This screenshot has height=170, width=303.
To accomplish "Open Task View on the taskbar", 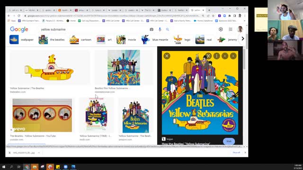I will (19, 167).
